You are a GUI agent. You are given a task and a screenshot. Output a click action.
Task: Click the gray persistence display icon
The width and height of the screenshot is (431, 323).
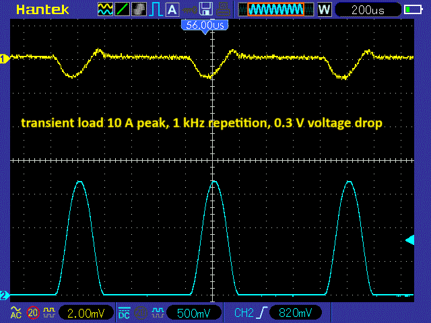139,9
